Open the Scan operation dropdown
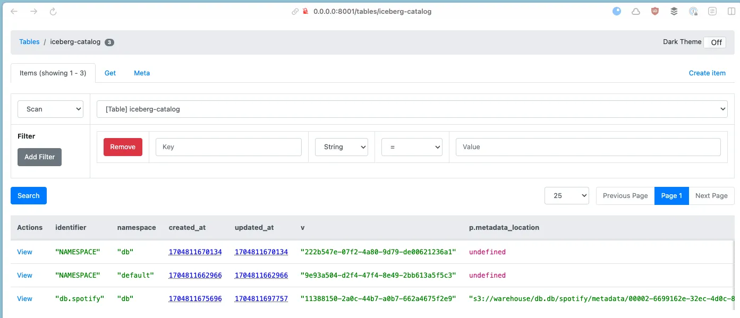Screen dimensions: 740x318 pos(50,109)
